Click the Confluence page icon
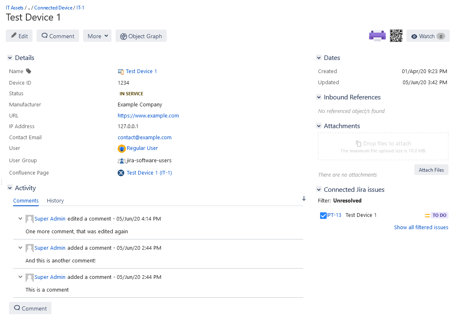Image resolution: width=455 pixels, height=322 pixels. tap(121, 173)
